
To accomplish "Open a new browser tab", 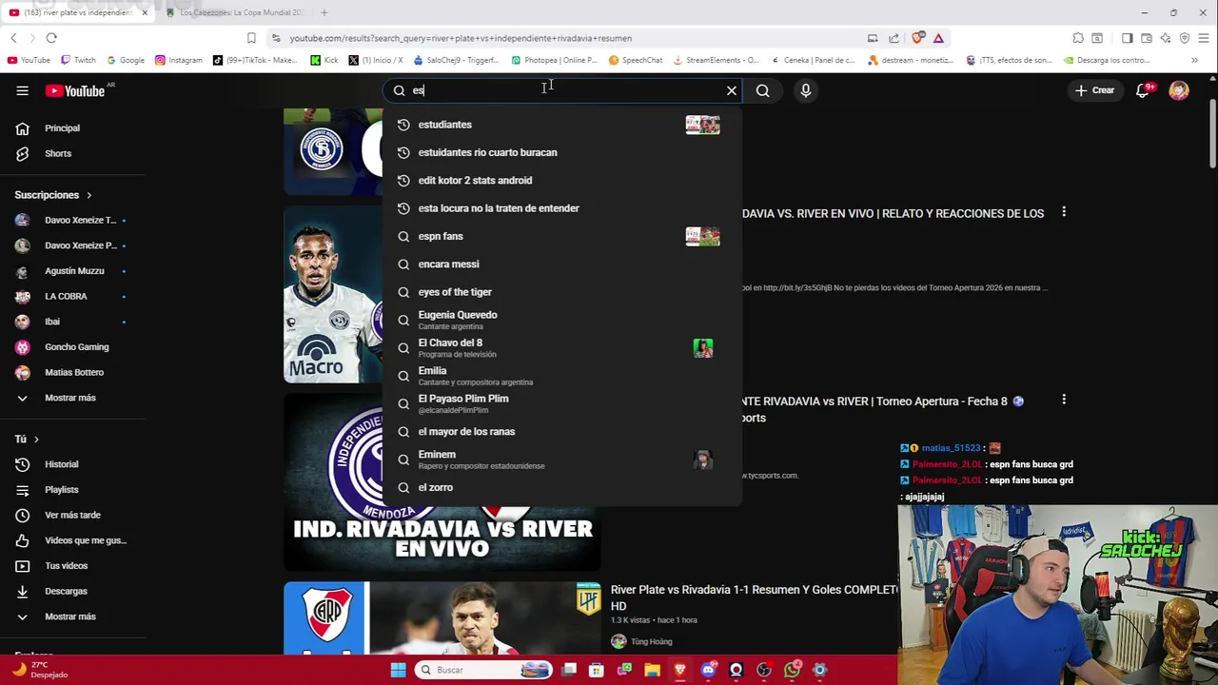I will (x=324, y=12).
